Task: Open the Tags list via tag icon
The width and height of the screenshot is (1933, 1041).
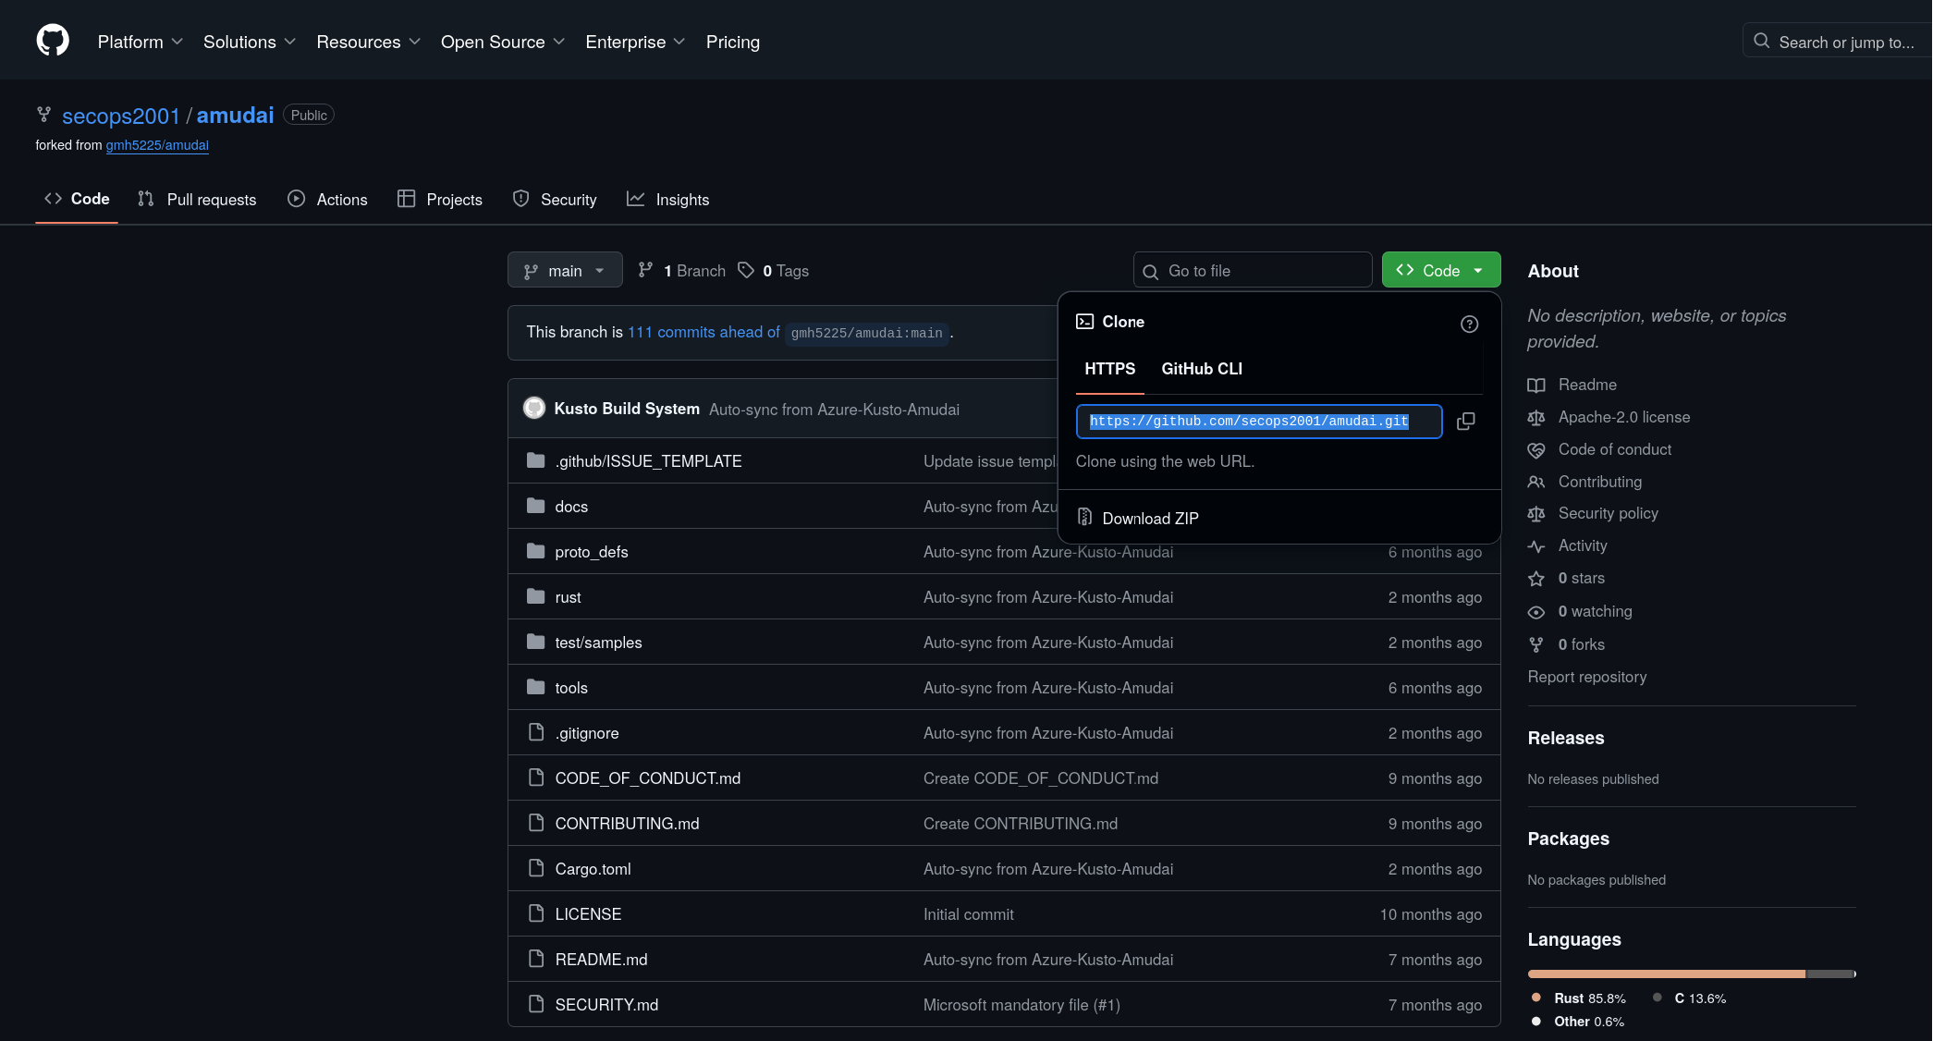Action: [x=746, y=270]
